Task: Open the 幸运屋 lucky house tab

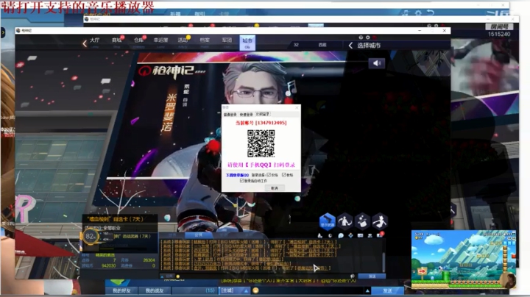Action: tap(160, 41)
